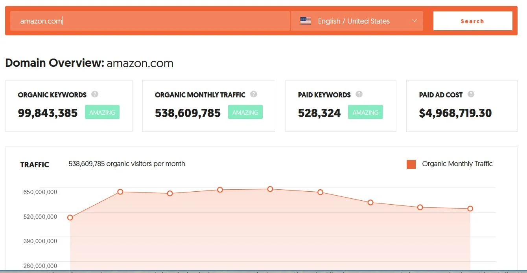This screenshot has width=527, height=273.
Task: Click the PAID KEYWORDS card label
Action: click(324, 95)
